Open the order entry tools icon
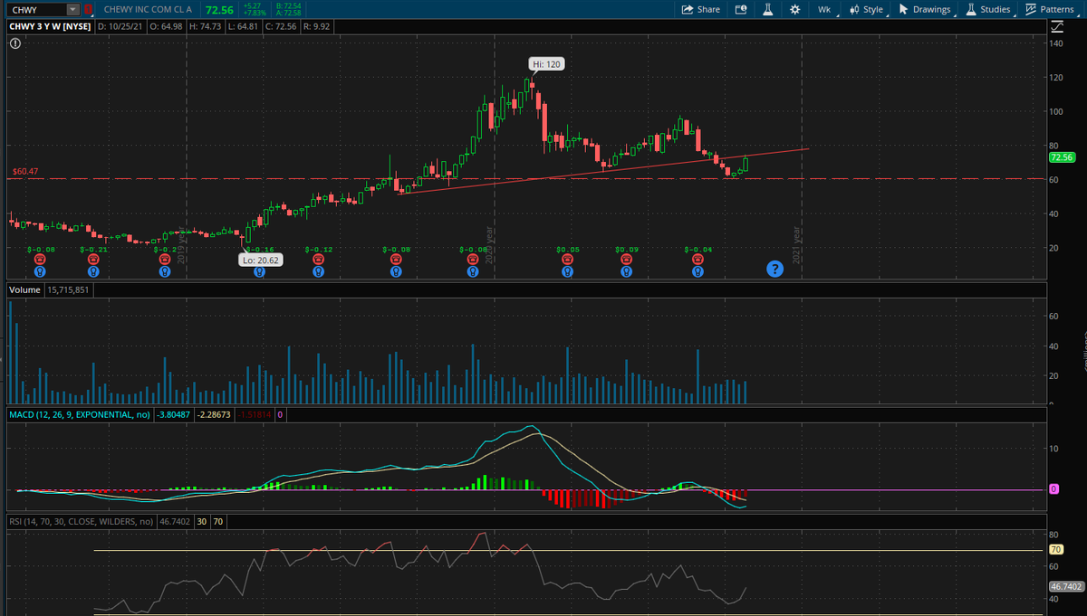Image resolution: width=1087 pixels, height=616 pixels. (740, 9)
